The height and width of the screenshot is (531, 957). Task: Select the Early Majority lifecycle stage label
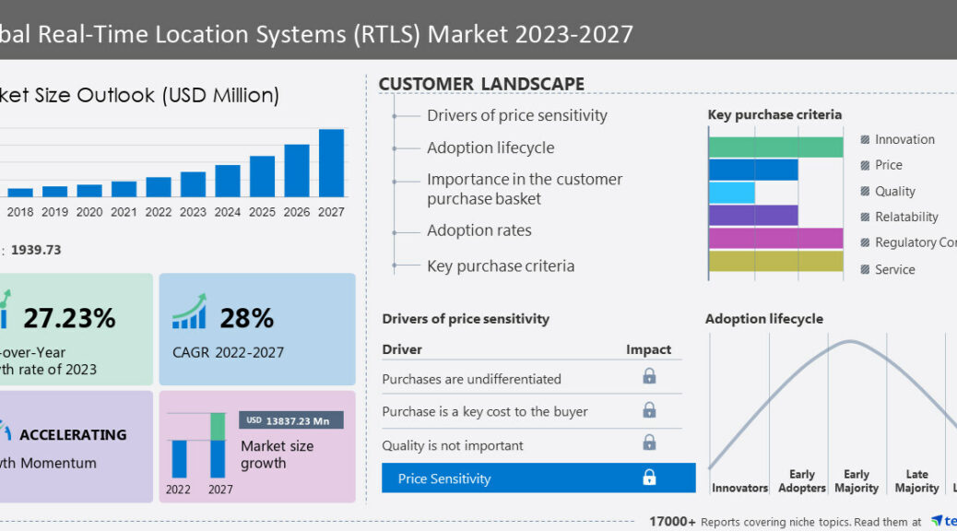[x=857, y=481]
